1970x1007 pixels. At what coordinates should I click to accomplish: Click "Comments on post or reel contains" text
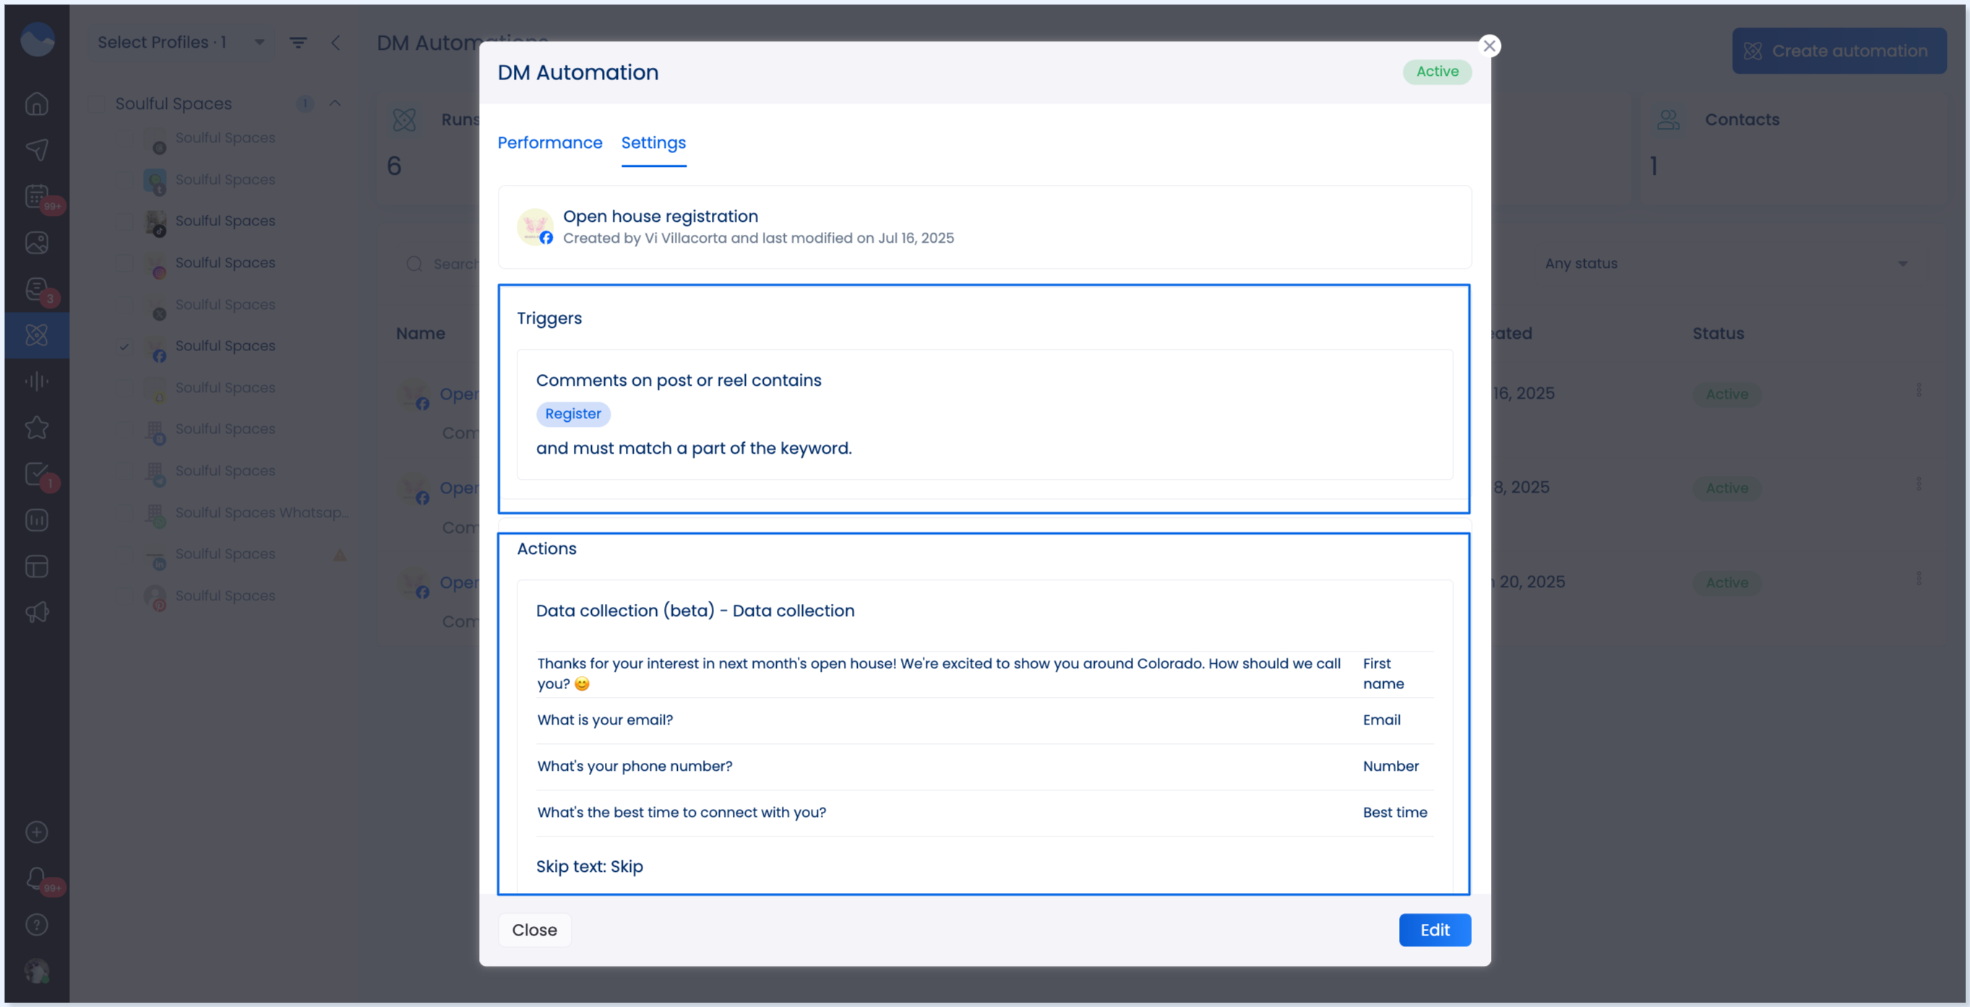click(x=679, y=381)
